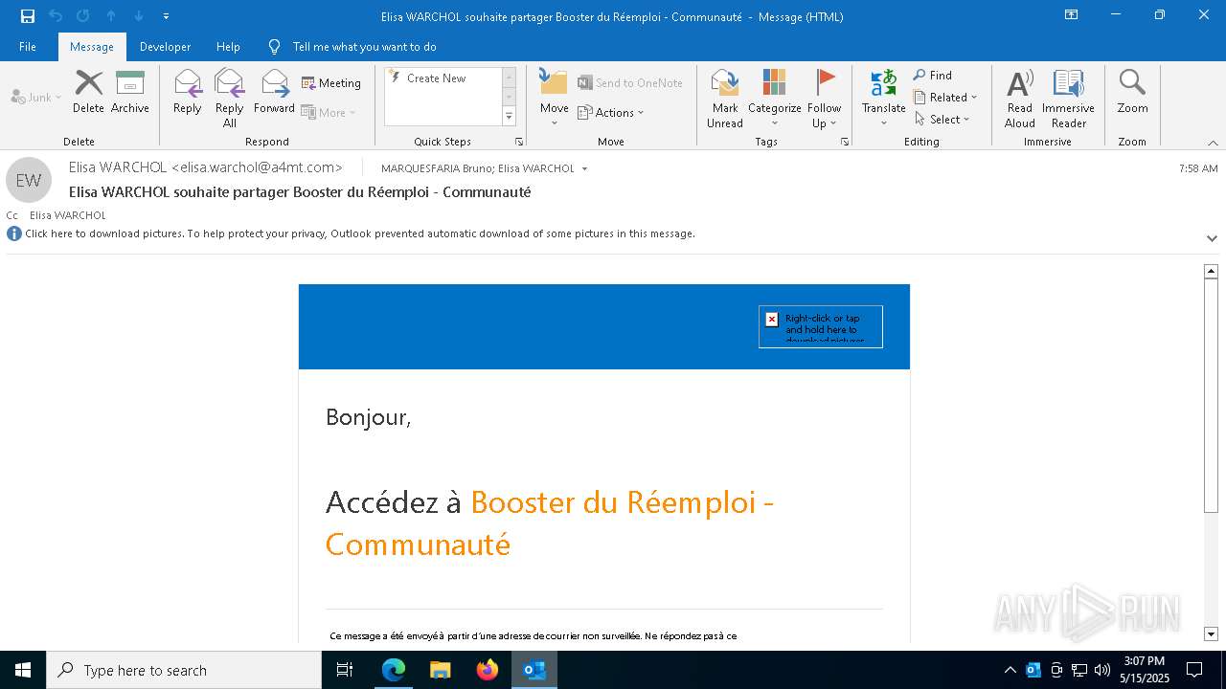Open the Actions dropdown
Viewport: 1226px width, 689px height.
611,112
